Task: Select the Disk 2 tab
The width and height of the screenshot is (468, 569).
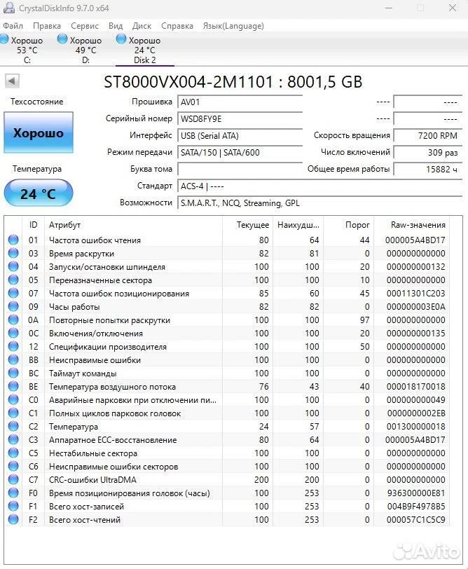Action: coord(144,50)
